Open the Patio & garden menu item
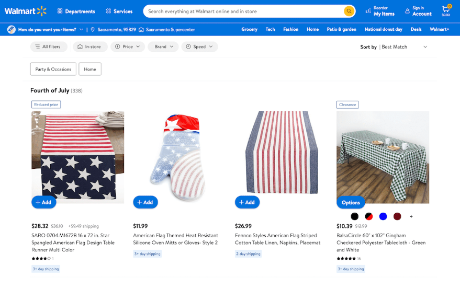Screen dimensions: 460x289 [342, 29]
